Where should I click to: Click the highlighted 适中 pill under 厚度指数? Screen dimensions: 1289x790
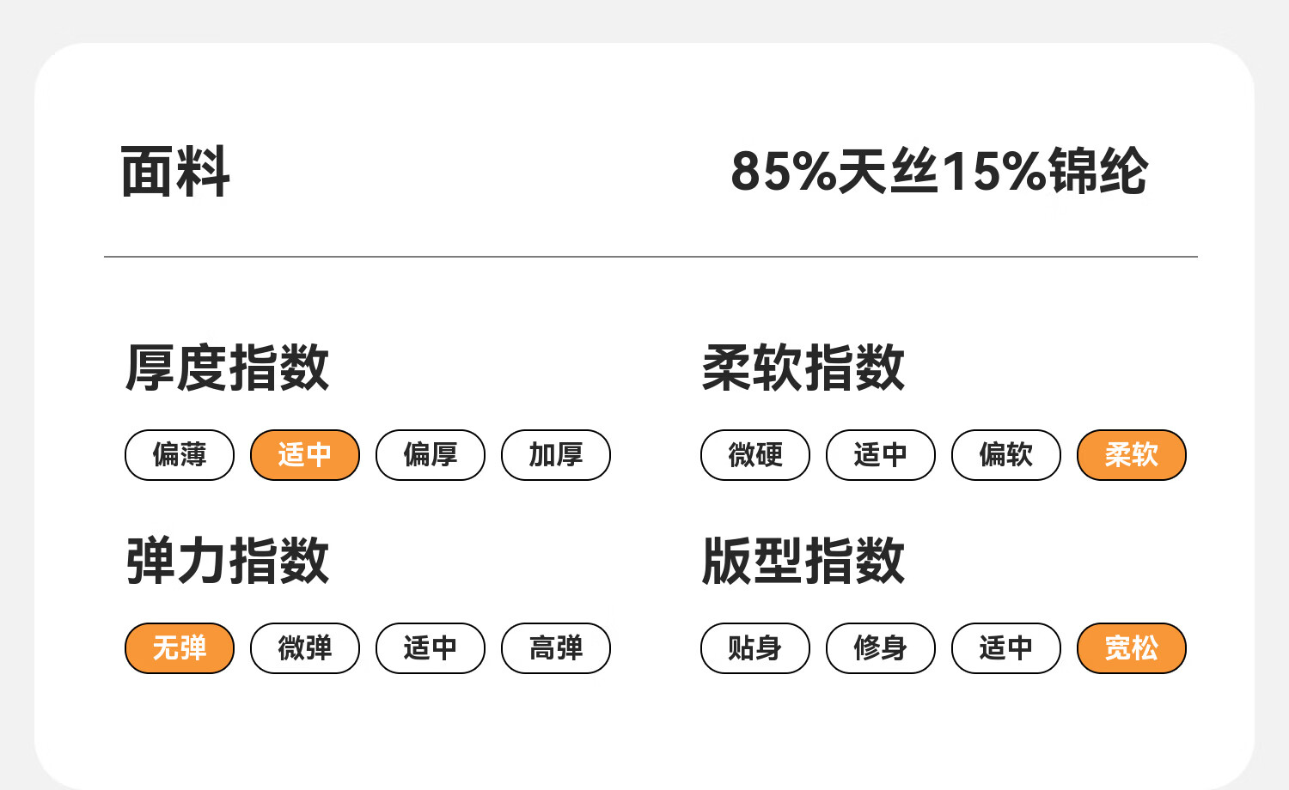pyautogui.click(x=305, y=455)
